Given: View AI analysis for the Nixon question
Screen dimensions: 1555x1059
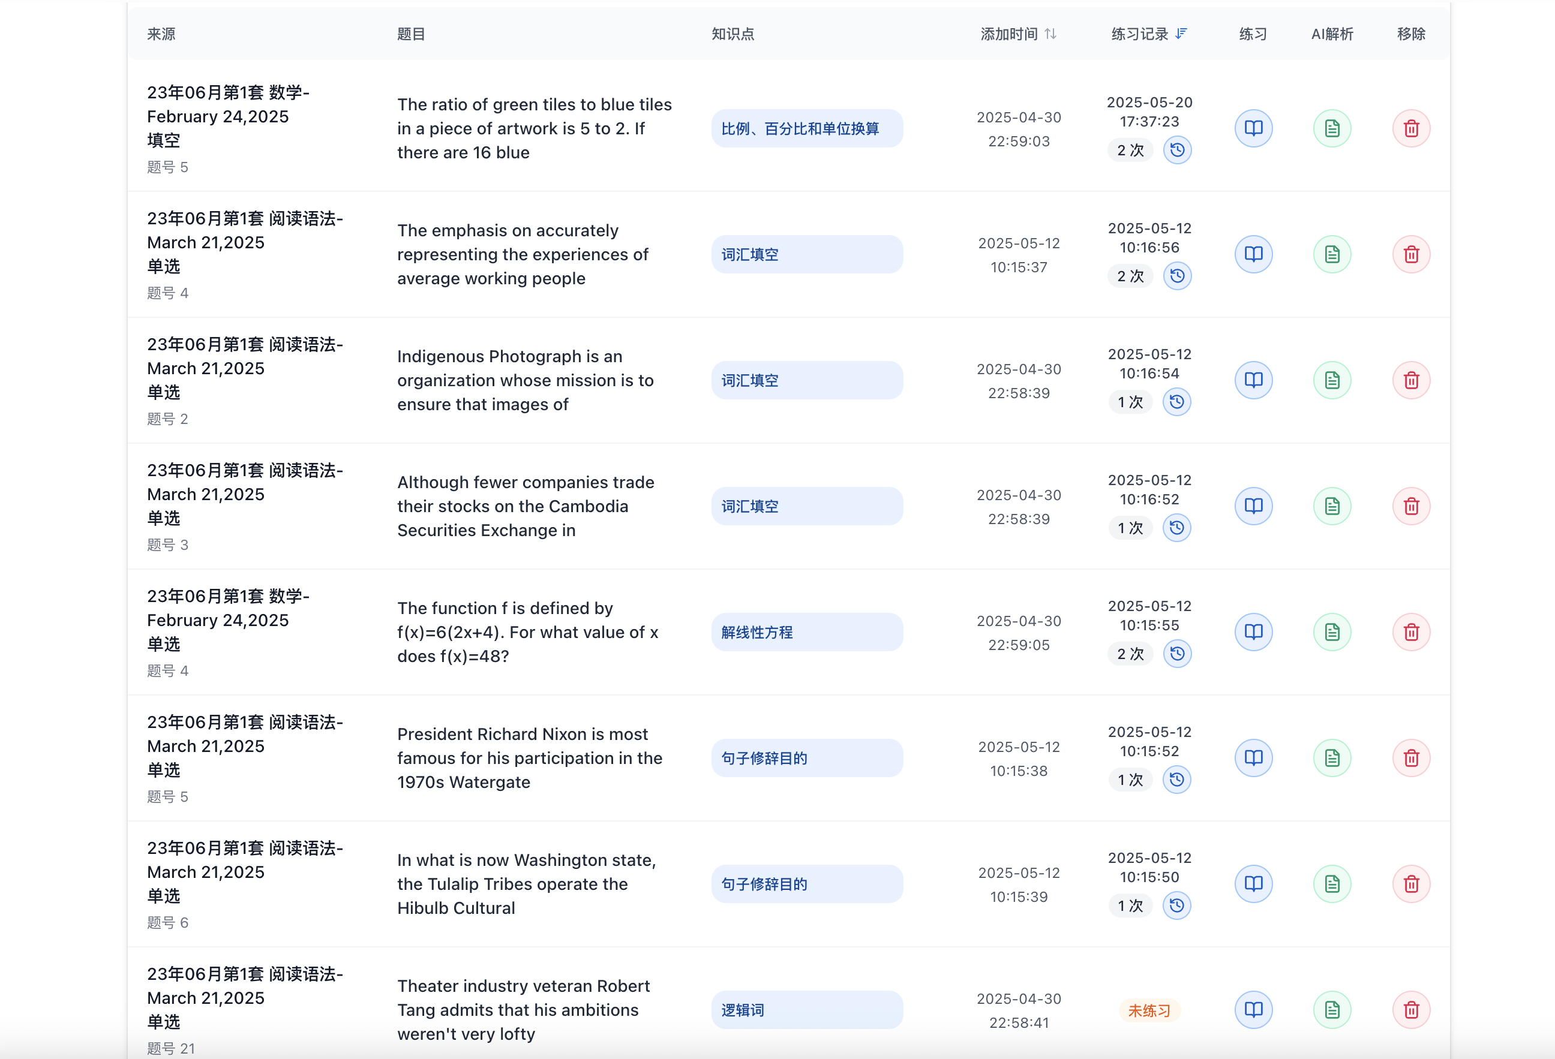Looking at the screenshot, I should point(1331,757).
